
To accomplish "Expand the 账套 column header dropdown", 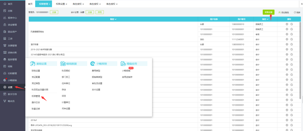I will (x=115, y=19).
